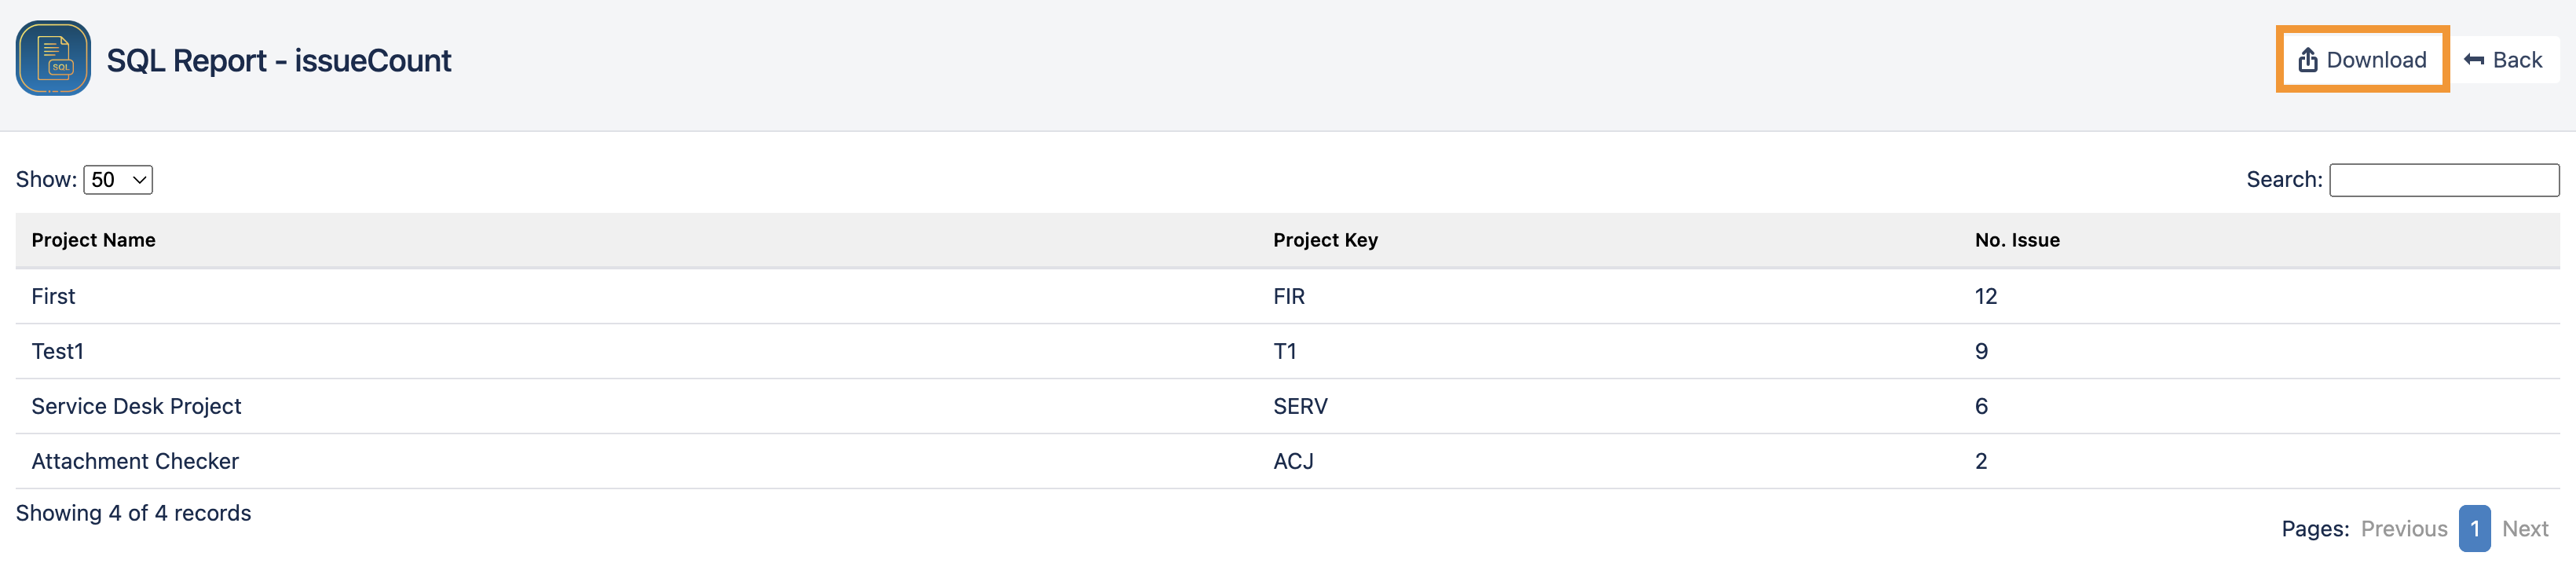The height and width of the screenshot is (567, 2576).
Task: Select the First project row
Action: click(x=53, y=296)
